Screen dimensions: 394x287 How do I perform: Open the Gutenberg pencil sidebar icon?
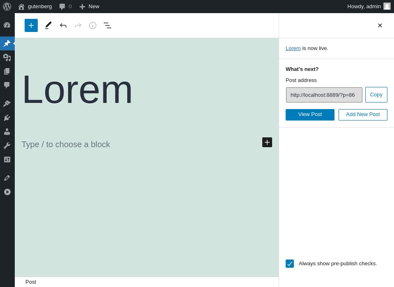[7, 178]
